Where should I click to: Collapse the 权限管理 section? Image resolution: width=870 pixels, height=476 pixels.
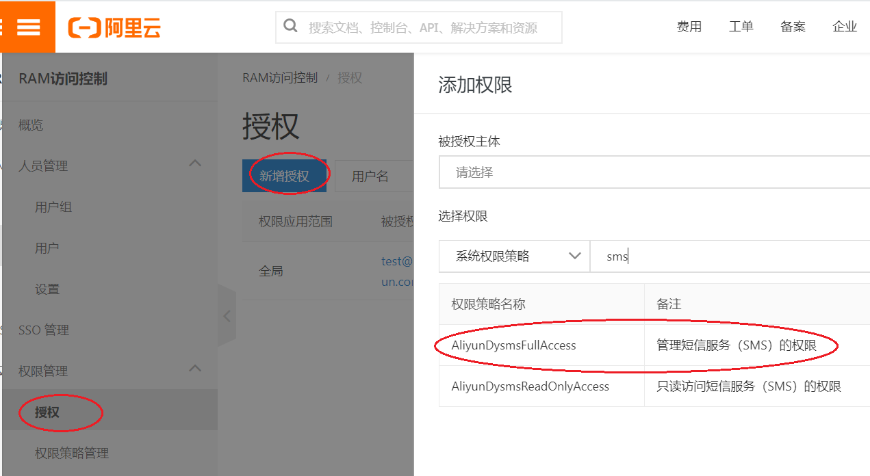click(x=195, y=369)
